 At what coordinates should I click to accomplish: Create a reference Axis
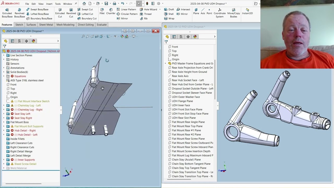(x=203, y=11)
